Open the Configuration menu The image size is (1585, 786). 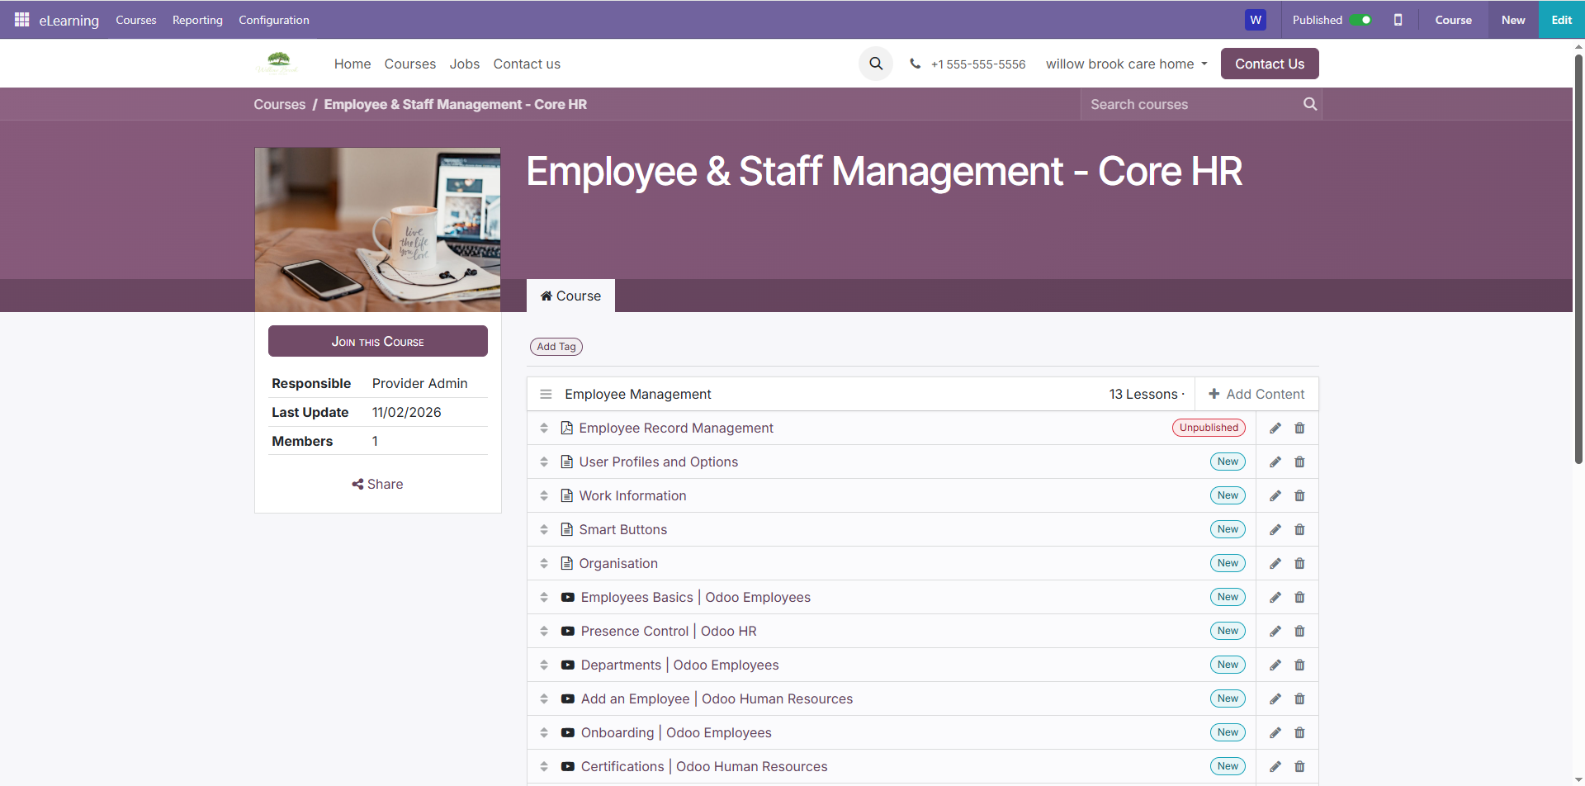tap(274, 20)
